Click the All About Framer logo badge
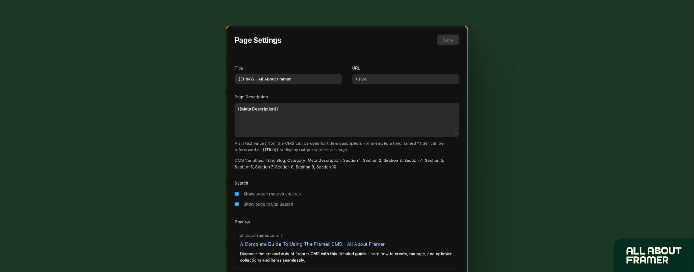The height and width of the screenshot is (272, 694). pyautogui.click(x=654, y=255)
